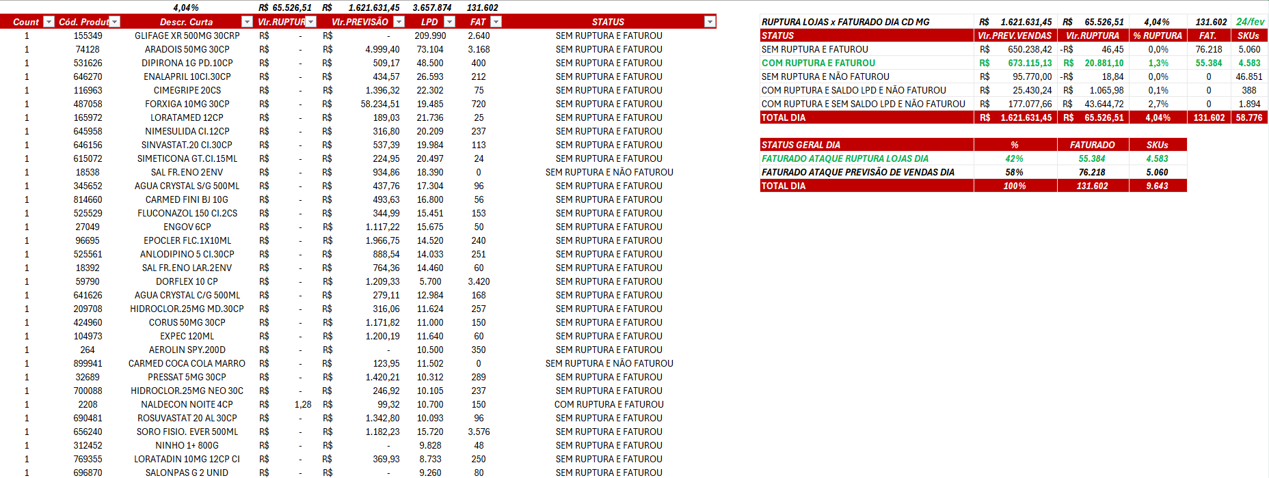Select the FATURADO ATAQUE RUPTURA LOJAS DIA cell
The height and width of the screenshot is (478, 1269).
coord(845,158)
